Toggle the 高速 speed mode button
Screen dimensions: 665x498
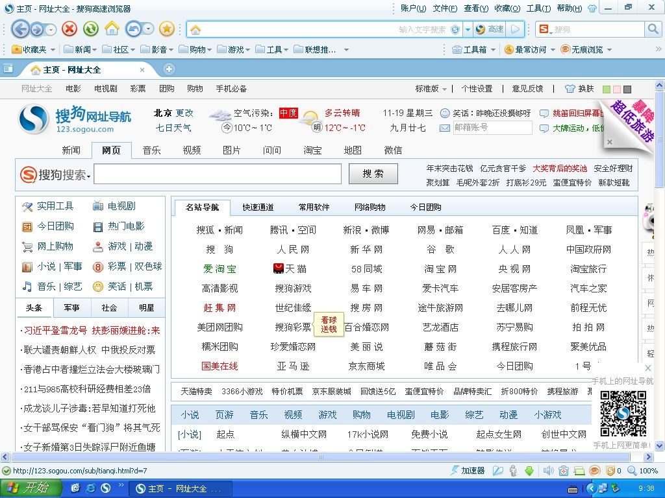(x=490, y=29)
